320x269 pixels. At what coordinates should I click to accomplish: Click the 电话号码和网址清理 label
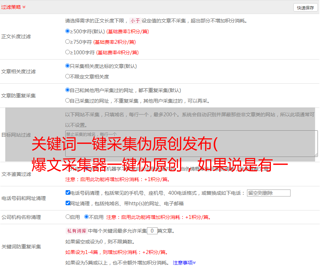(x=24, y=198)
